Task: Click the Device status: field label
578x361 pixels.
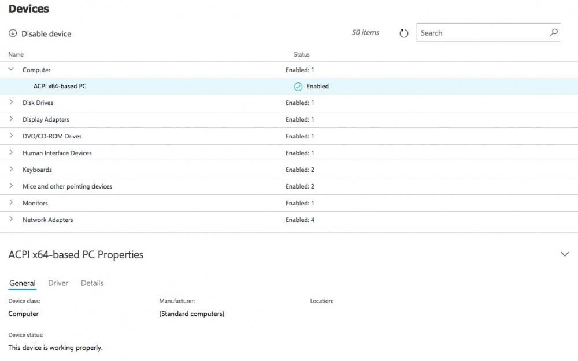Action: point(26,335)
